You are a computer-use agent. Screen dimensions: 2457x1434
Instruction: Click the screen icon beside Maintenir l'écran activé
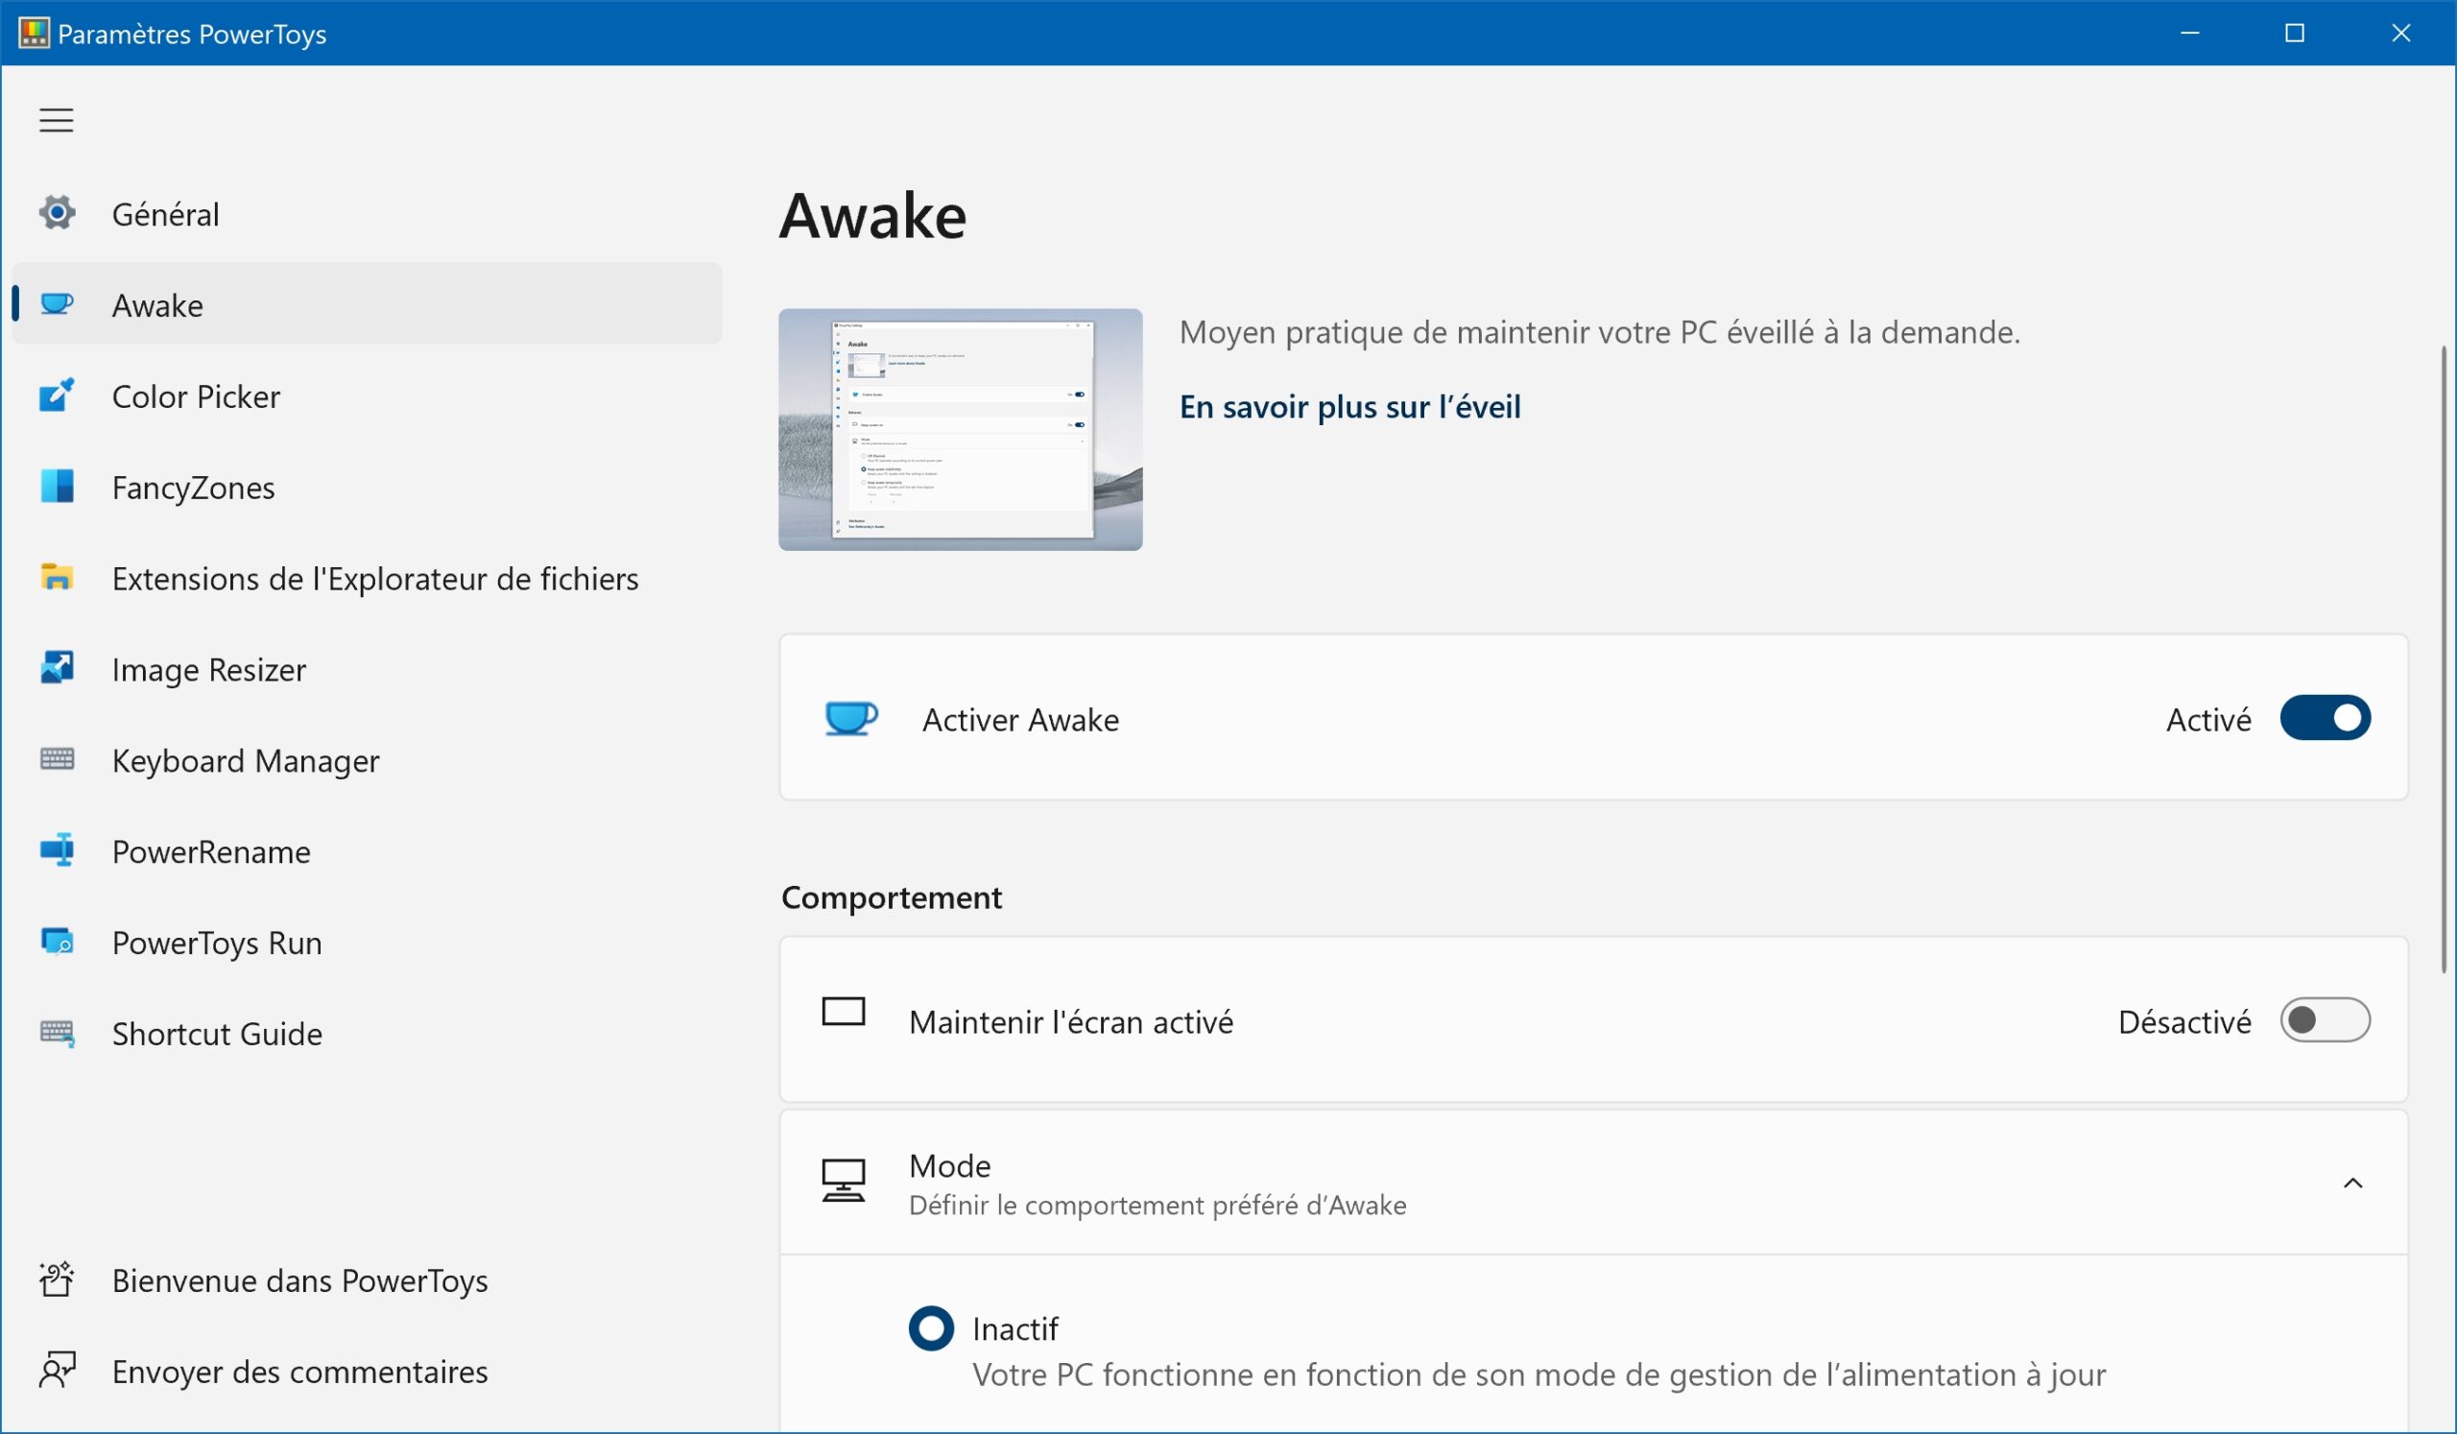[844, 1012]
